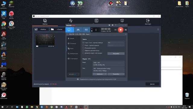This screenshot has height=109, width=193.
Task: Open WhatsApp from the taskbar
Action: coord(27,107)
